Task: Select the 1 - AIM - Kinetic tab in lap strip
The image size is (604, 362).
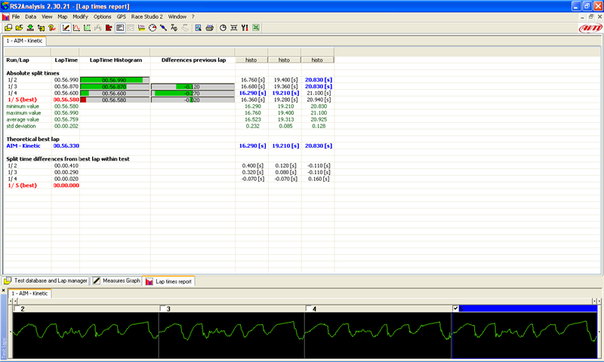Action: tap(29, 293)
